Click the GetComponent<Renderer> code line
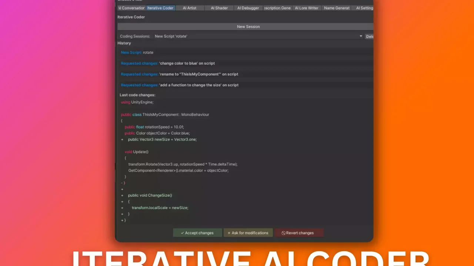The height and width of the screenshot is (266, 474). (178, 170)
